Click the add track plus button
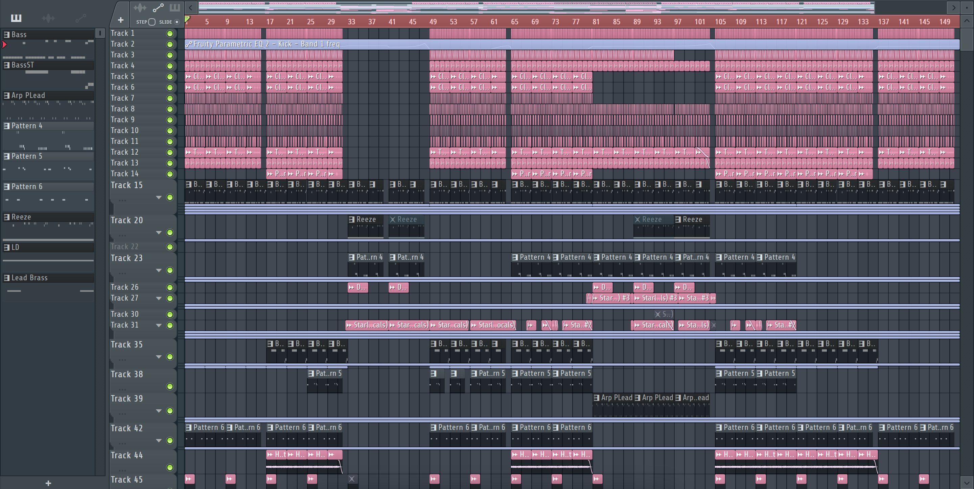The image size is (974, 489). click(x=121, y=20)
